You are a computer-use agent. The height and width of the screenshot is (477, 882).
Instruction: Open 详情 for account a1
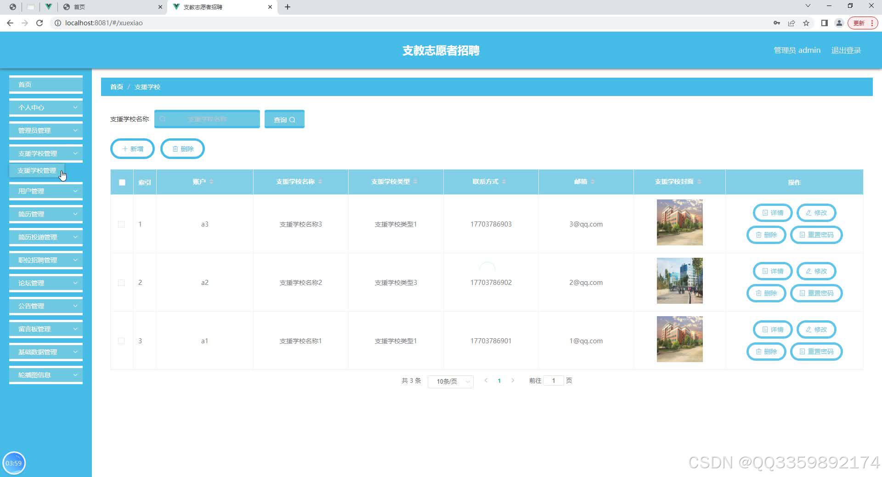(773, 329)
